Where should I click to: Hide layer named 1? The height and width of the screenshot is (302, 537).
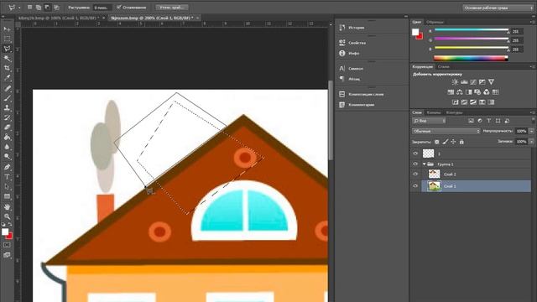[415, 154]
